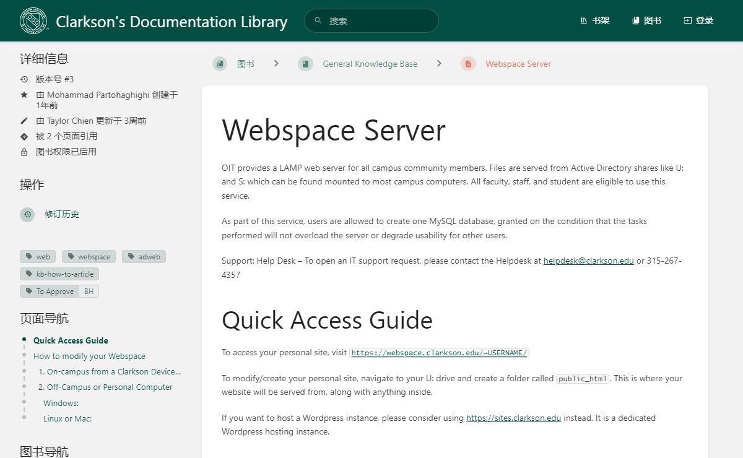Select the web tag
Viewport: 743px width, 458px height.
pos(38,256)
